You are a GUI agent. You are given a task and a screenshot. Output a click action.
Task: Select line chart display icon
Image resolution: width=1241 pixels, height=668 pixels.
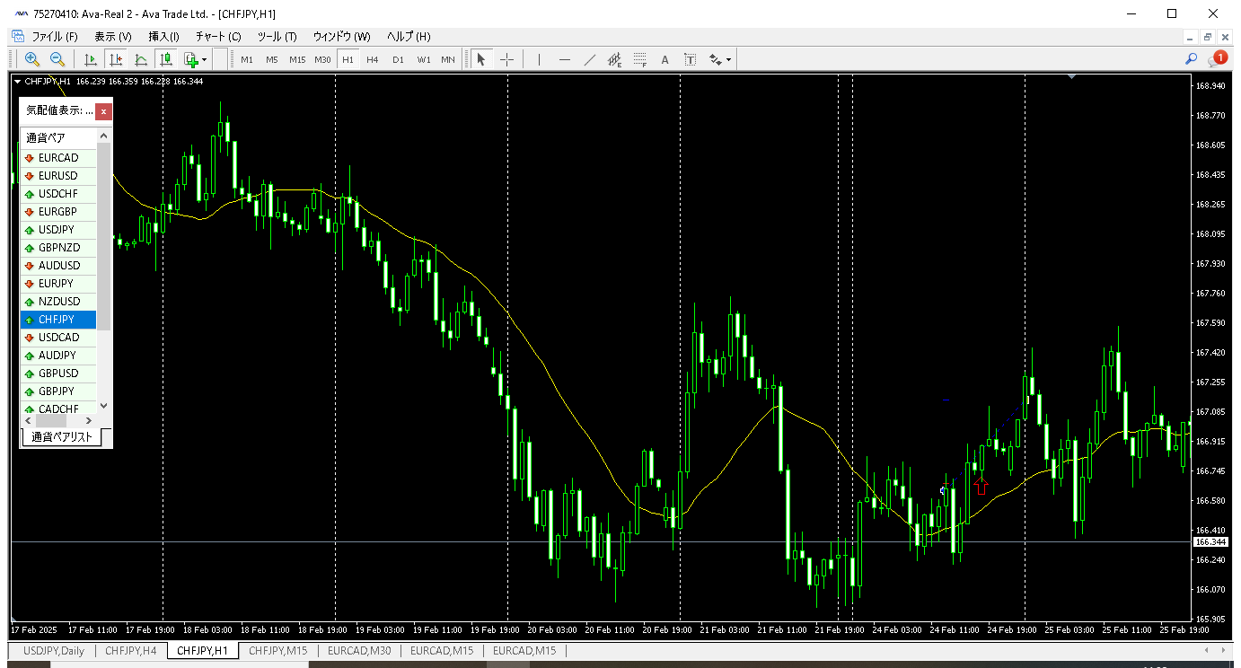141,59
